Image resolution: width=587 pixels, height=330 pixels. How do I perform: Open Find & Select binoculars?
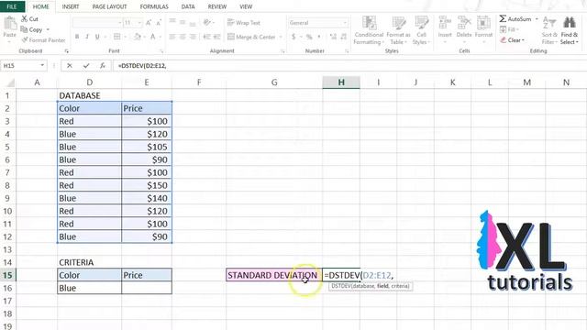(x=570, y=30)
